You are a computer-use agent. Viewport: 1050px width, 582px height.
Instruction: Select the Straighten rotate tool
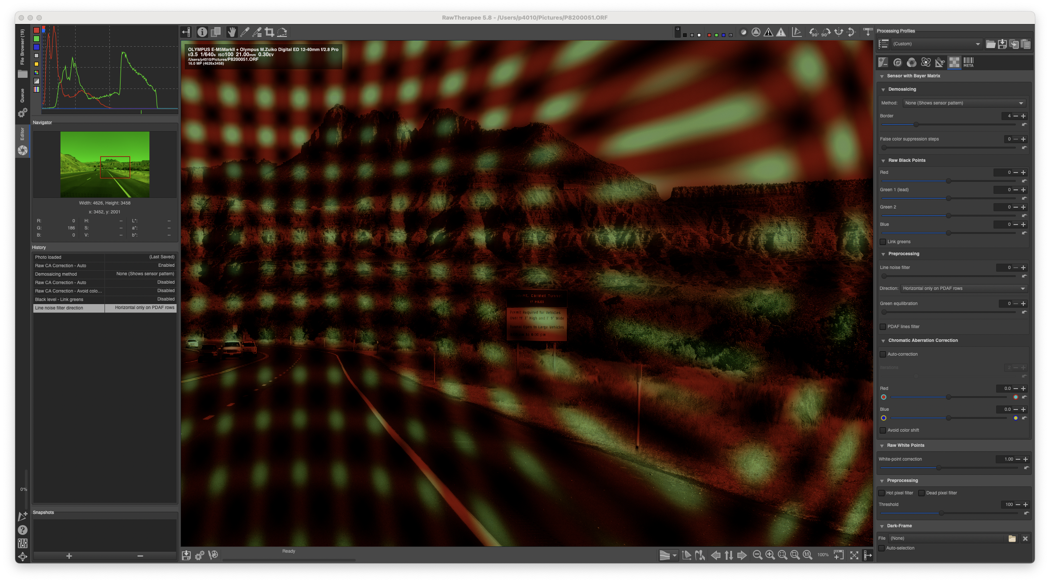tap(282, 32)
